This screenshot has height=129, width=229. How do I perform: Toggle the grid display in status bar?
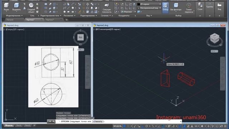(x=124, y=126)
